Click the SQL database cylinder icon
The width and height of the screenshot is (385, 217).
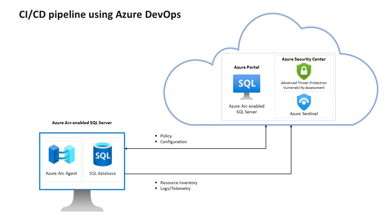click(103, 154)
